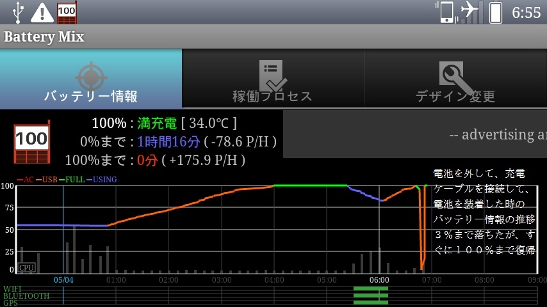Image resolution: width=547 pixels, height=307 pixels.
Task: Tap the GPS row label
Action: click(10, 303)
